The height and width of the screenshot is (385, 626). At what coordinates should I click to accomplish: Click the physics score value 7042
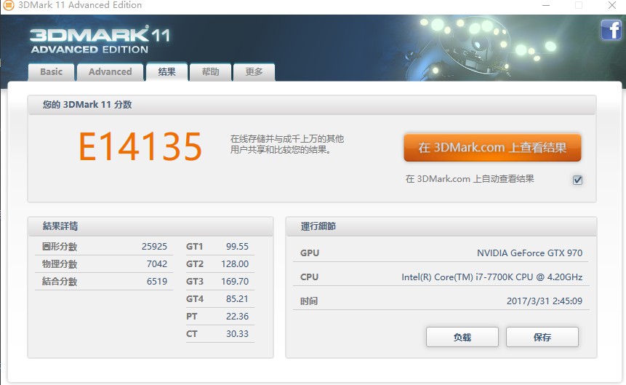click(x=157, y=264)
